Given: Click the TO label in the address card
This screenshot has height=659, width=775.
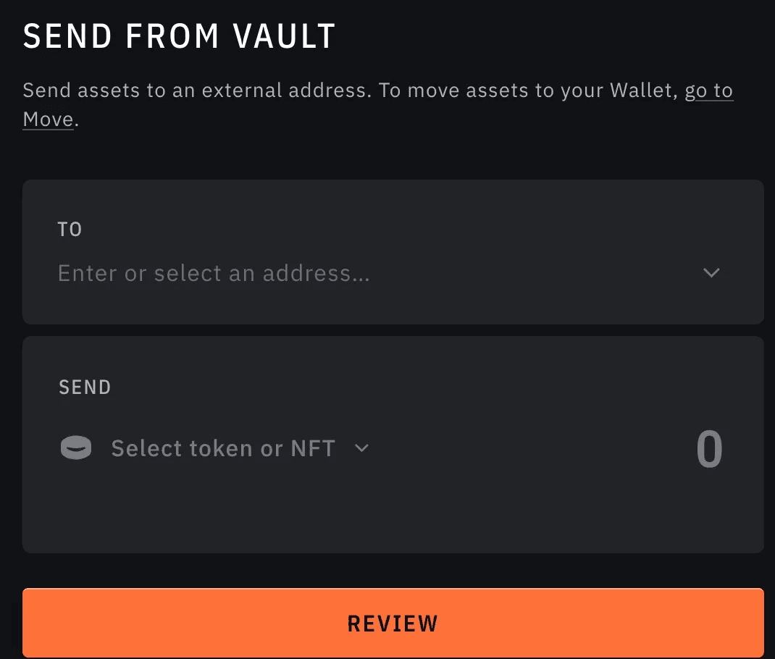Looking at the screenshot, I should click(70, 230).
